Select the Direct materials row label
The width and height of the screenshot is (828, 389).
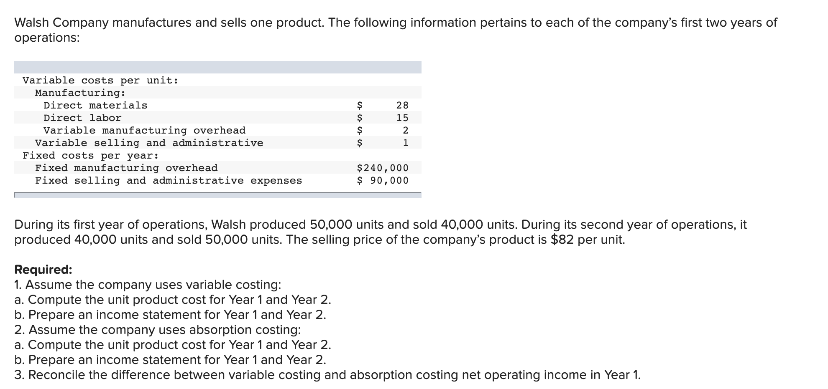pos(95,105)
